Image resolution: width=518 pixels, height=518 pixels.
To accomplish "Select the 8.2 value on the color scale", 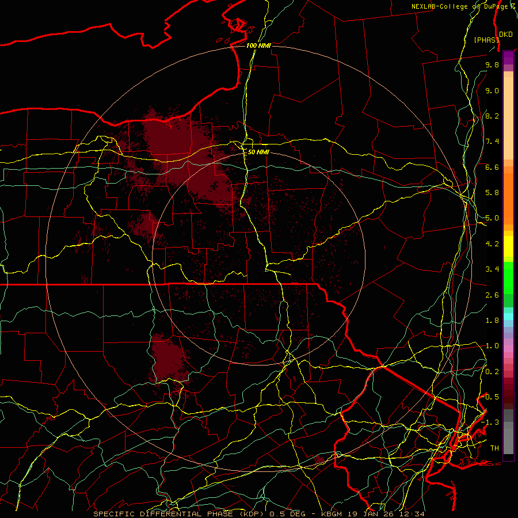I will pyautogui.click(x=492, y=116).
